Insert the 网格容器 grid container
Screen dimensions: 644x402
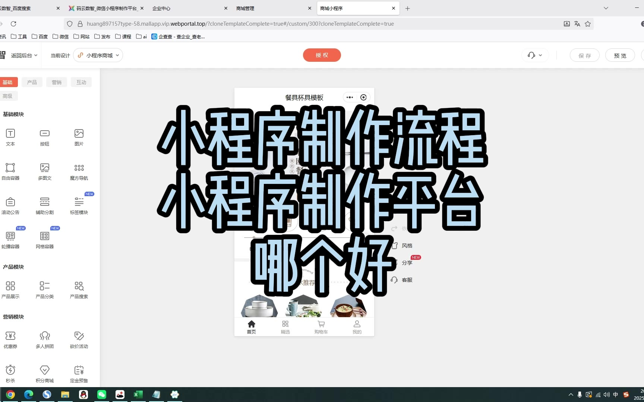(x=45, y=240)
